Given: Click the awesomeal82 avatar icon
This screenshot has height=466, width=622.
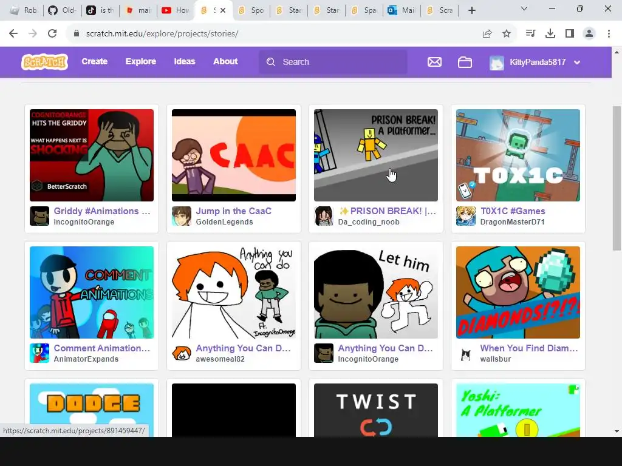Looking at the screenshot, I should pos(182,353).
